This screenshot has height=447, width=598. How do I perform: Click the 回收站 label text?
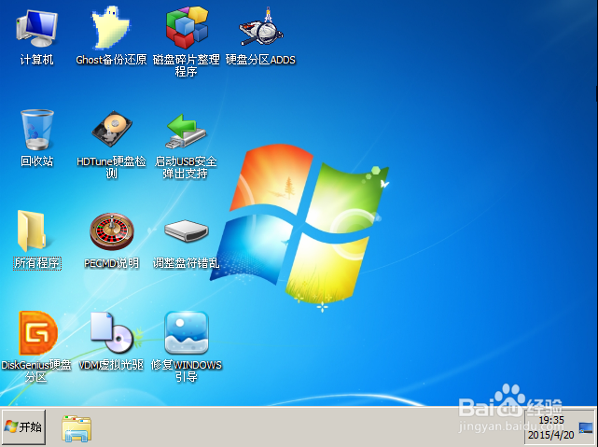click(36, 161)
